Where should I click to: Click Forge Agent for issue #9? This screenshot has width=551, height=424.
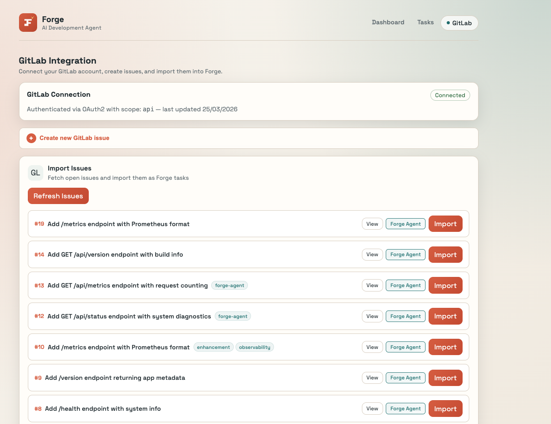click(x=406, y=378)
